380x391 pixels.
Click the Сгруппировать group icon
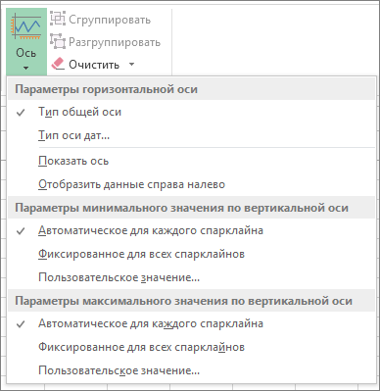point(58,19)
